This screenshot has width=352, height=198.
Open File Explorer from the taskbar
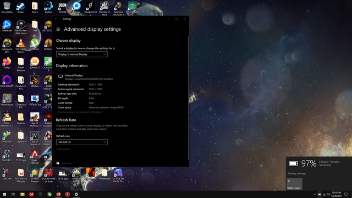(x=22, y=194)
